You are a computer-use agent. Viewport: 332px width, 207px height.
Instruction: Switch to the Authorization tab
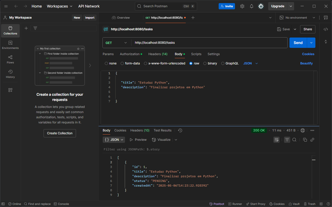(131, 54)
